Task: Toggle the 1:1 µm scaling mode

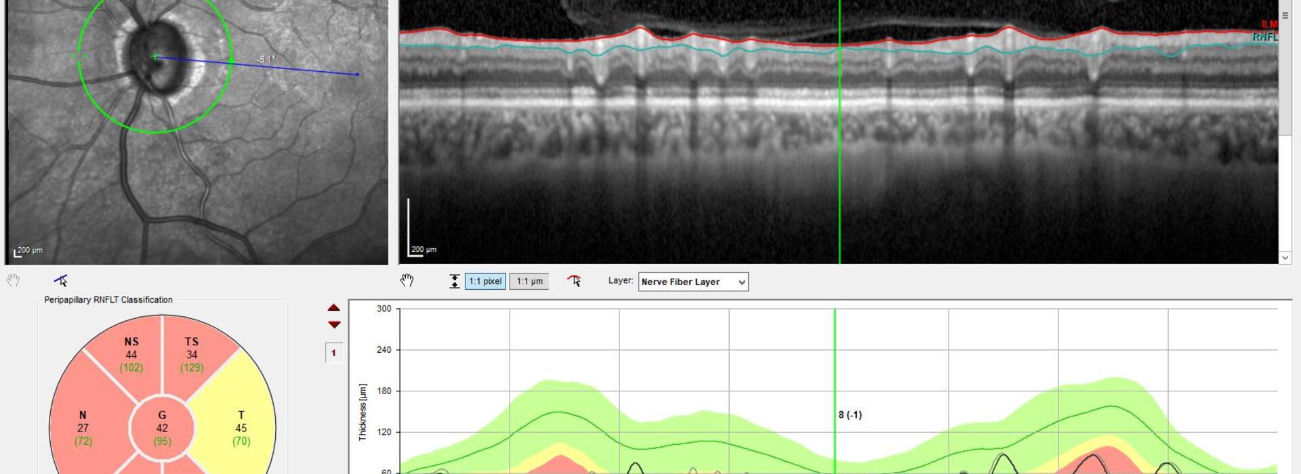Action: 529,282
